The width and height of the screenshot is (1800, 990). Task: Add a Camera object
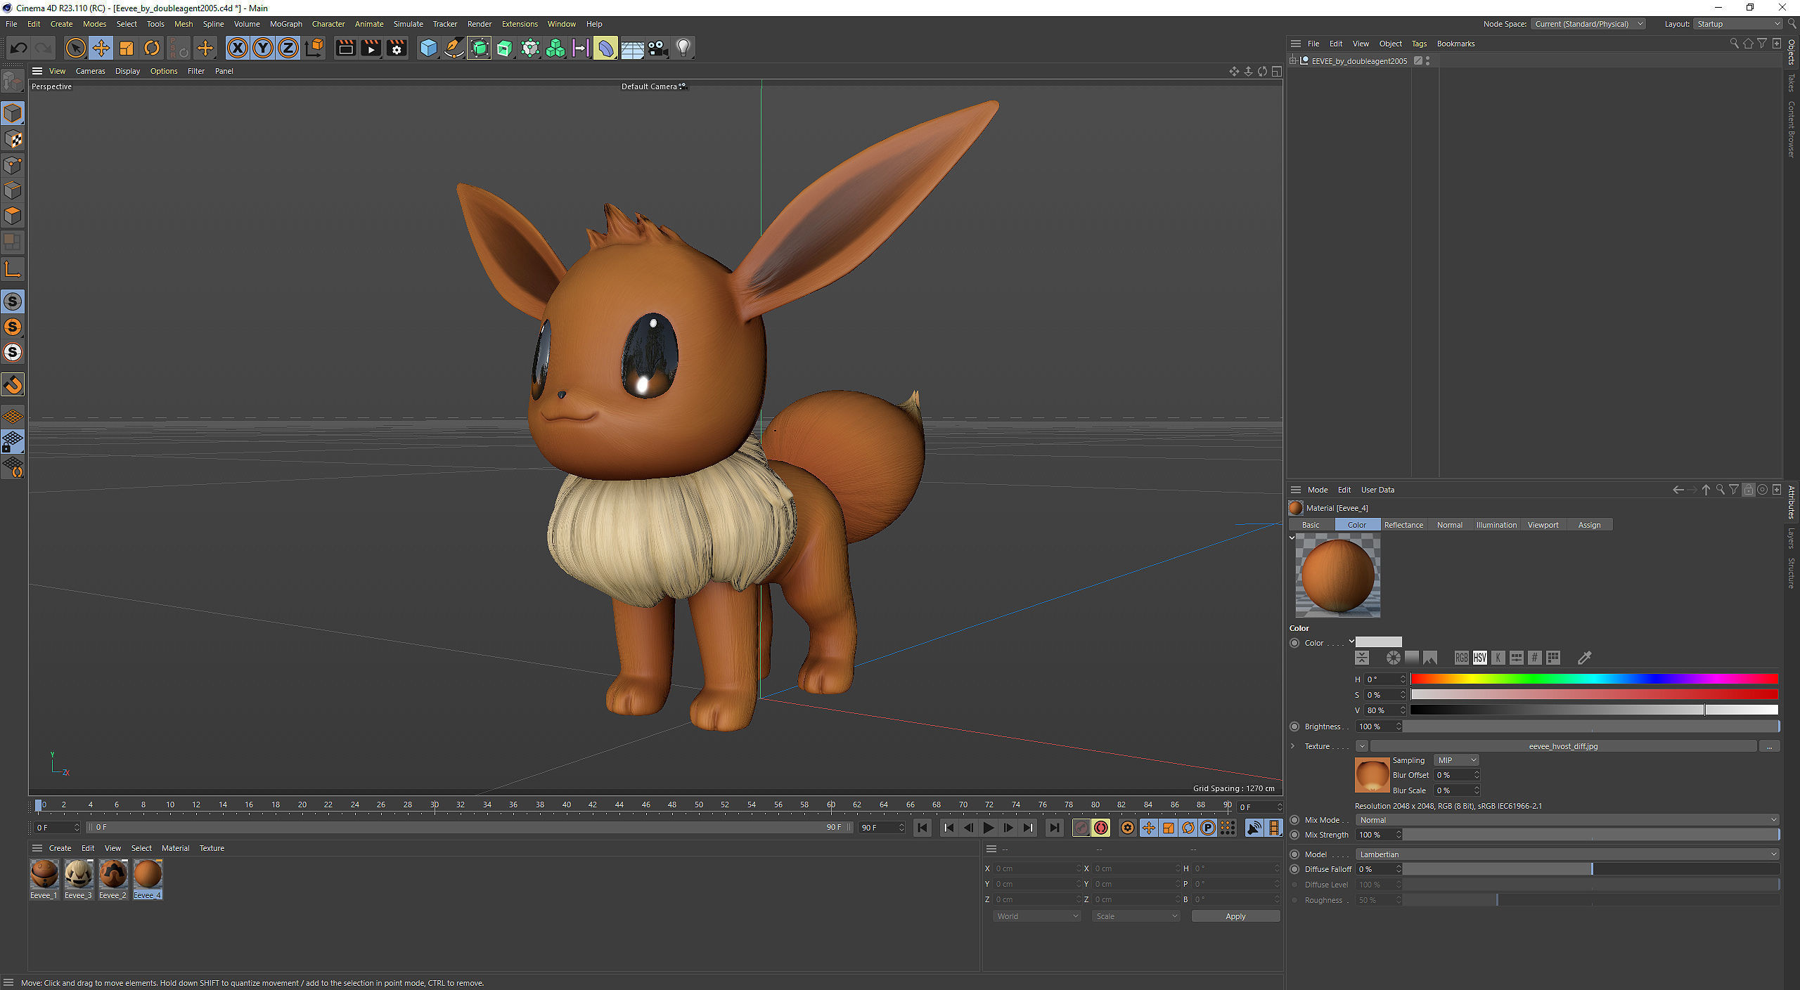(657, 48)
